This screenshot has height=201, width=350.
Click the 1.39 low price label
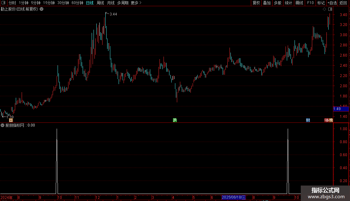10,117
